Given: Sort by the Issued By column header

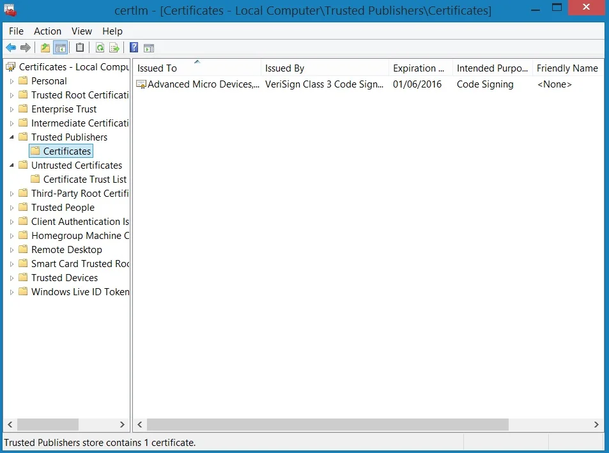Looking at the screenshot, I should point(325,68).
